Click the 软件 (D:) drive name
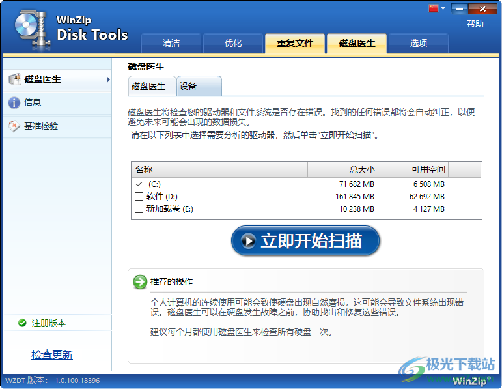502x389 pixels. 162,196
